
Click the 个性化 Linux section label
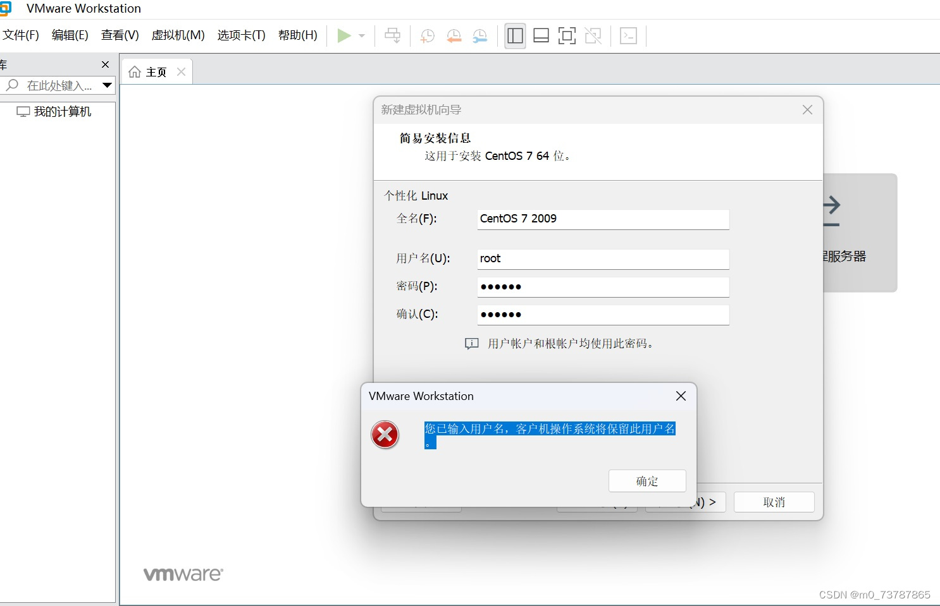pyautogui.click(x=416, y=196)
